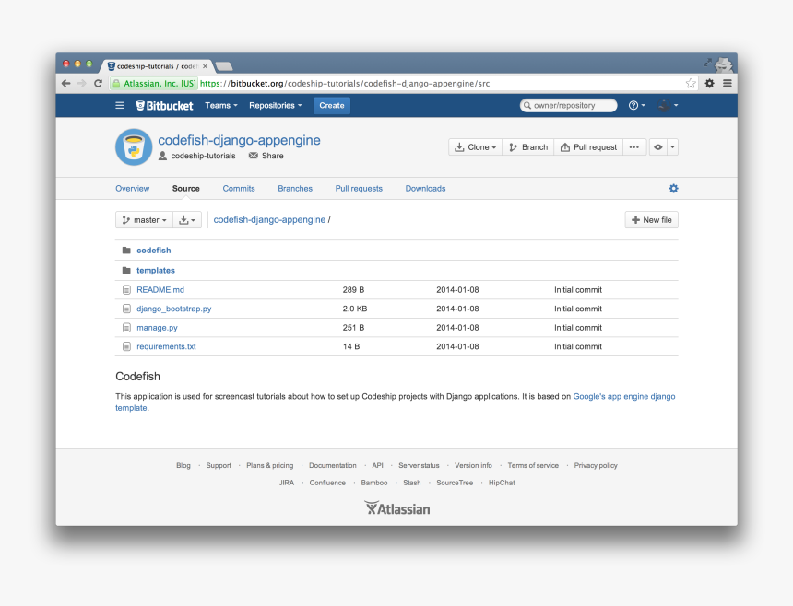Open the more actions ellipsis button

pyautogui.click(x=634, y=147)
